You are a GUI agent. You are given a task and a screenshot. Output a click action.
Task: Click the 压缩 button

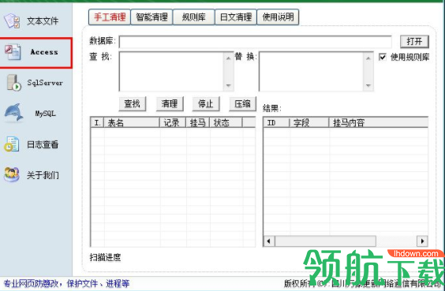[243, 104]
